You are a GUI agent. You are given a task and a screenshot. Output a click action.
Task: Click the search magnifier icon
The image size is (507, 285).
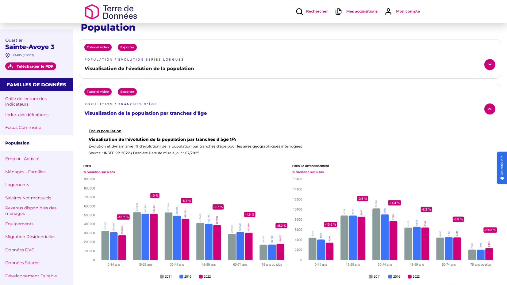coord(299,12)
